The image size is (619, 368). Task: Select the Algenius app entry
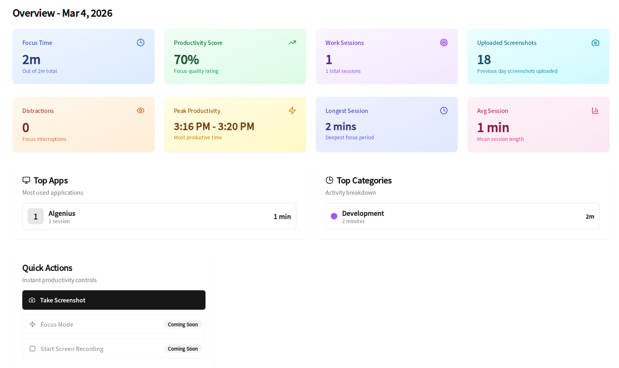(159, 216)
